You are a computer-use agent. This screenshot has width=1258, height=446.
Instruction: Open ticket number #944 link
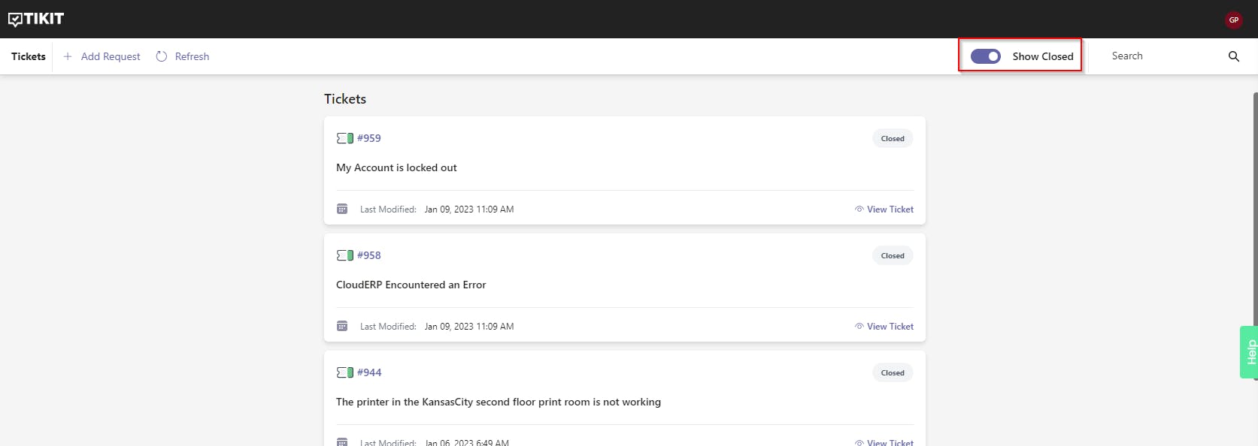(369, 372)
